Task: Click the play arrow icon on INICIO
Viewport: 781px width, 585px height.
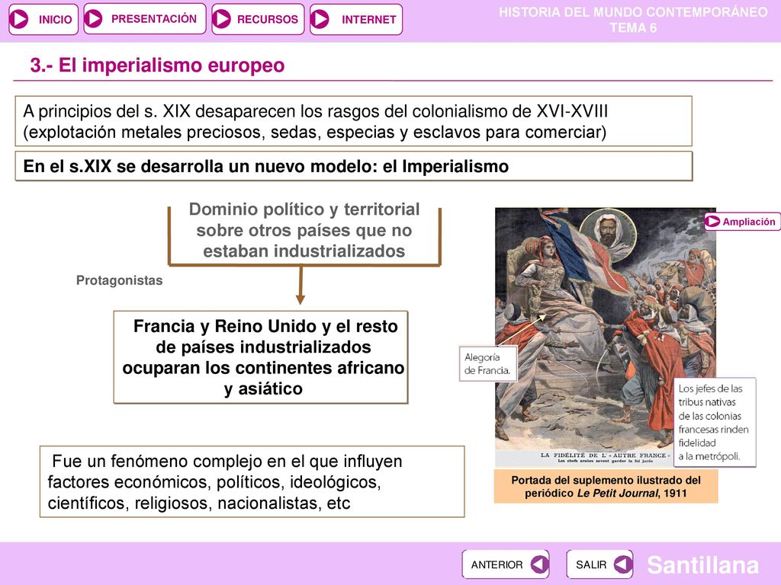Action: point(19,19)
